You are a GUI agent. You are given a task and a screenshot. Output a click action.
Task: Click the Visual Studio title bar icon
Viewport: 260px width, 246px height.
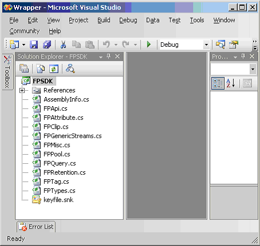[x=8, y=7]
